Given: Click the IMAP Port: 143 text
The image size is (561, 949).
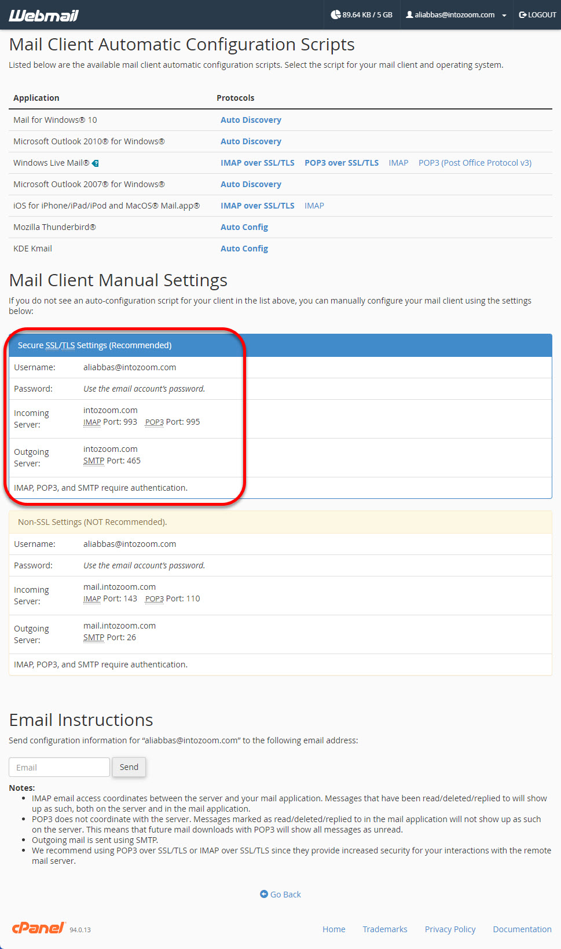Looking at the screenshot, I should click(x=110, y=598).
